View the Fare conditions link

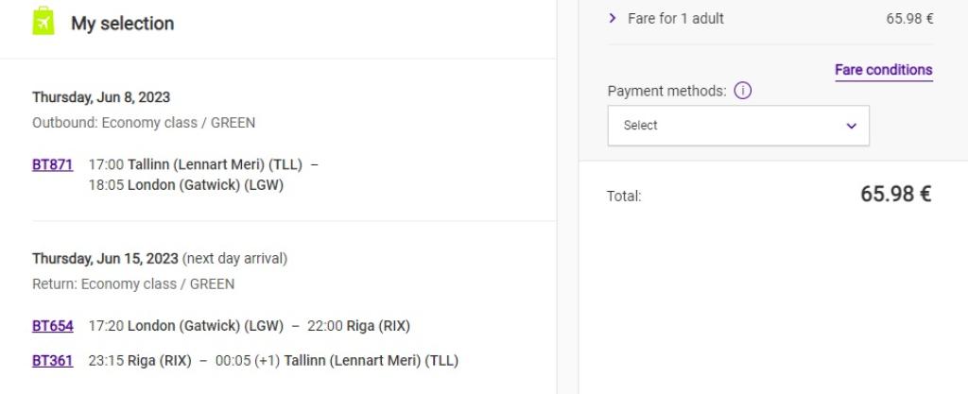883,70
